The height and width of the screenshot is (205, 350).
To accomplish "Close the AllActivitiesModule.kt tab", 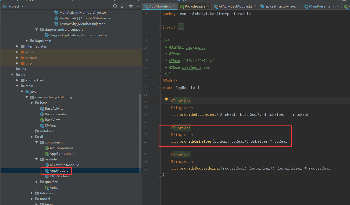I will [254, 6].
